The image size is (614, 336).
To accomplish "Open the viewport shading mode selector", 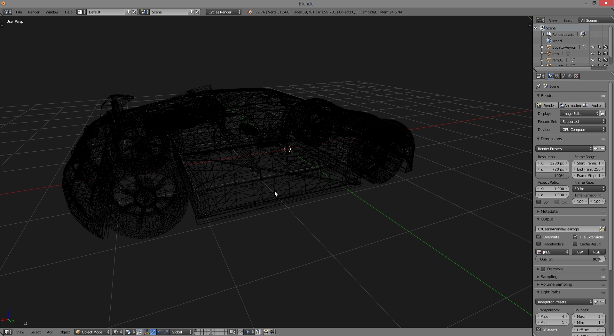I will pyautogui.click(x=117, y=332).
